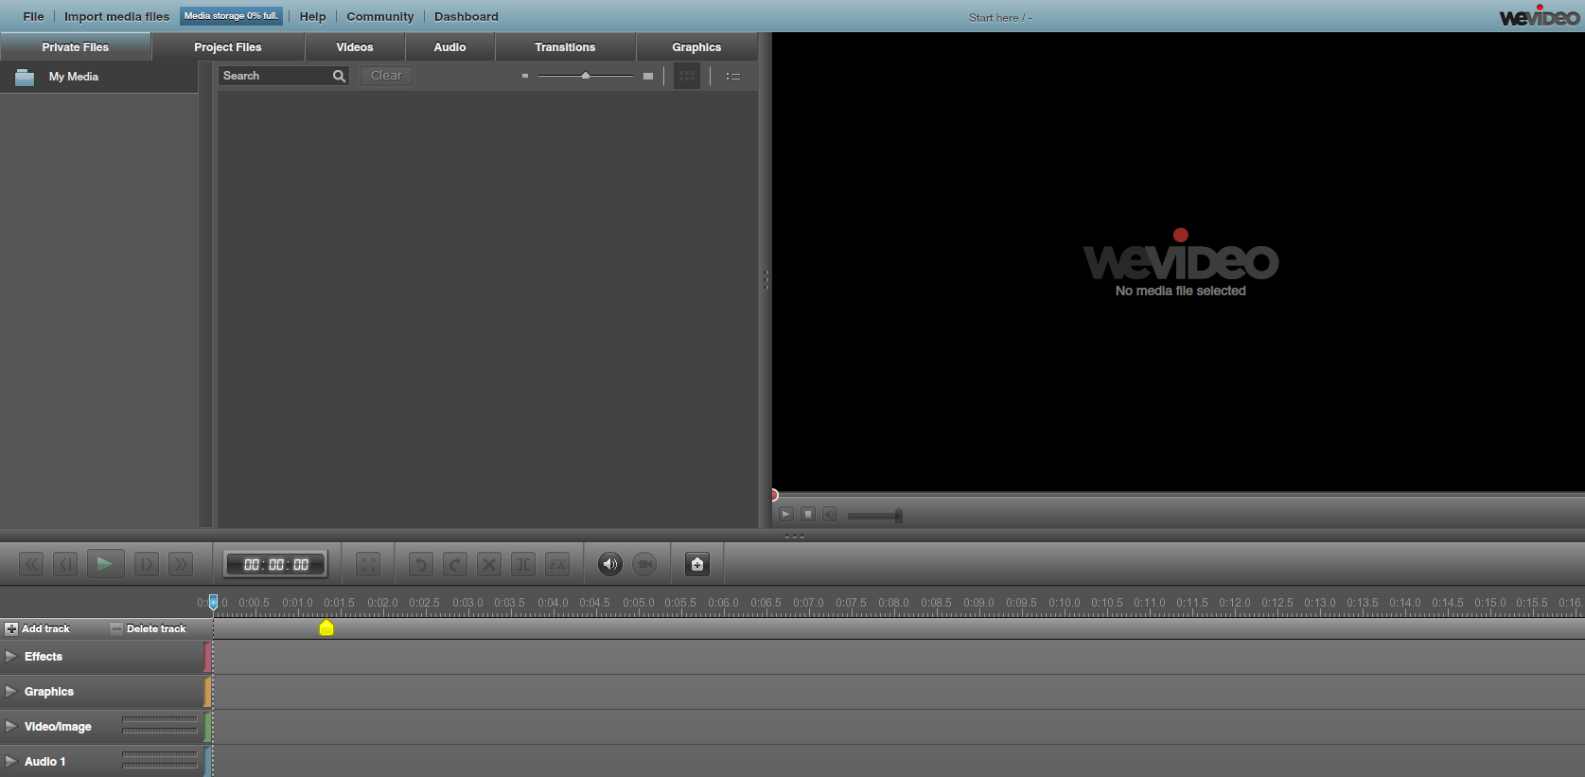Screen dimensions: 1585x777
Task: Expand the Graphics track
Action: pos(11,691)
